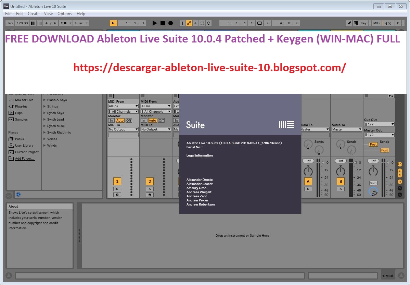Toggle Return A Track Activator
Screen dimensions: 410x285
[x=308, y=181]
